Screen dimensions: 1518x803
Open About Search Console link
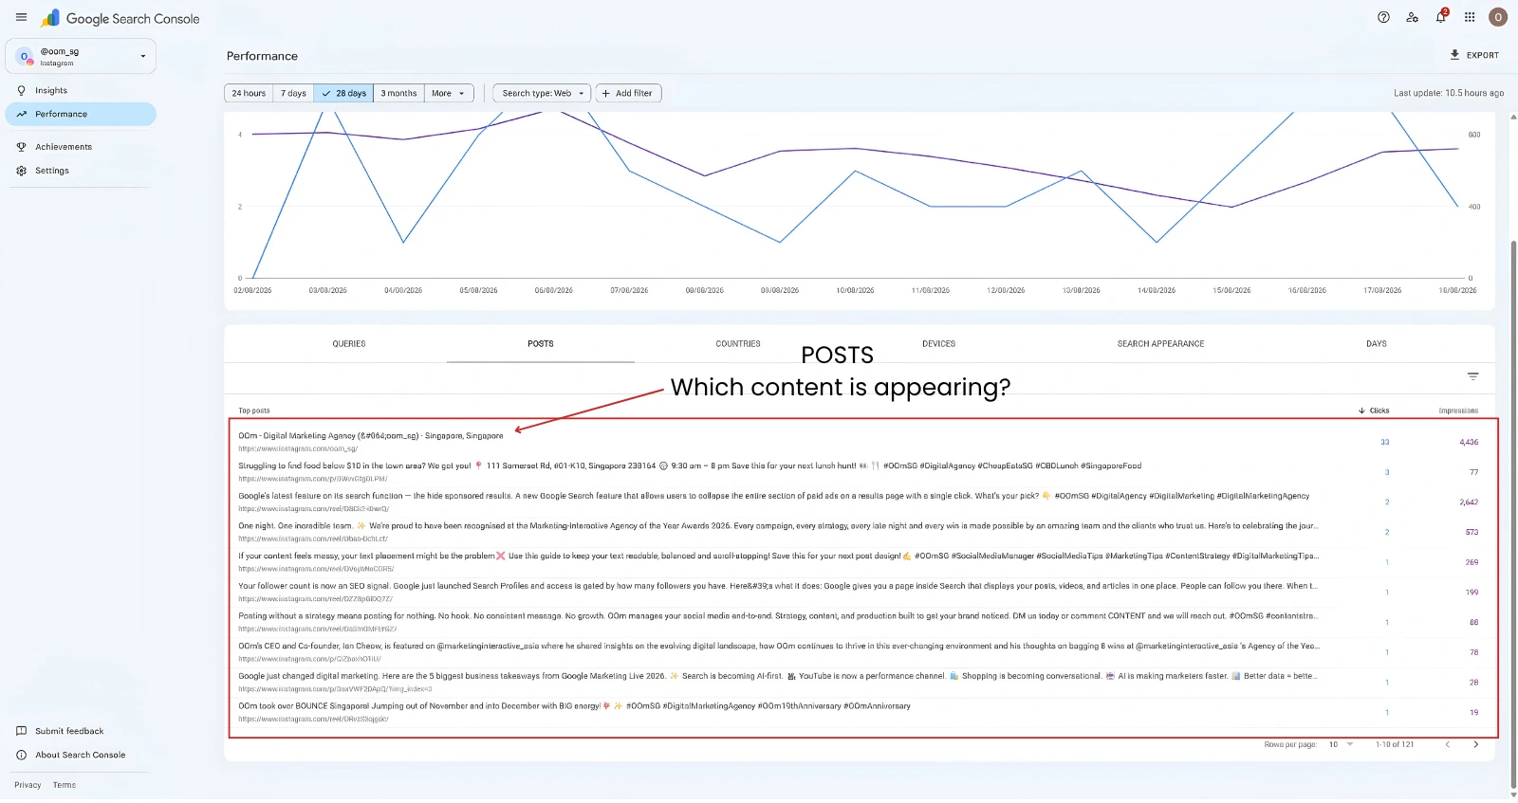pos(81,755)
